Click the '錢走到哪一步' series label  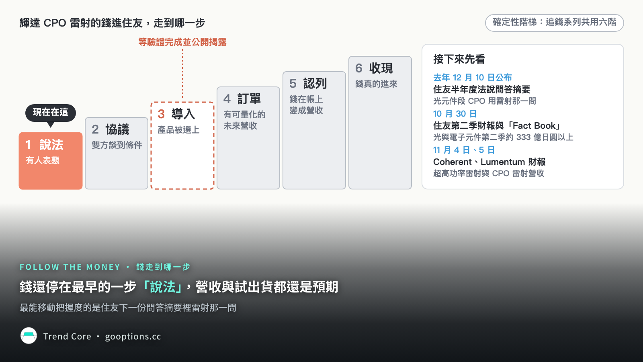point(163,267)
